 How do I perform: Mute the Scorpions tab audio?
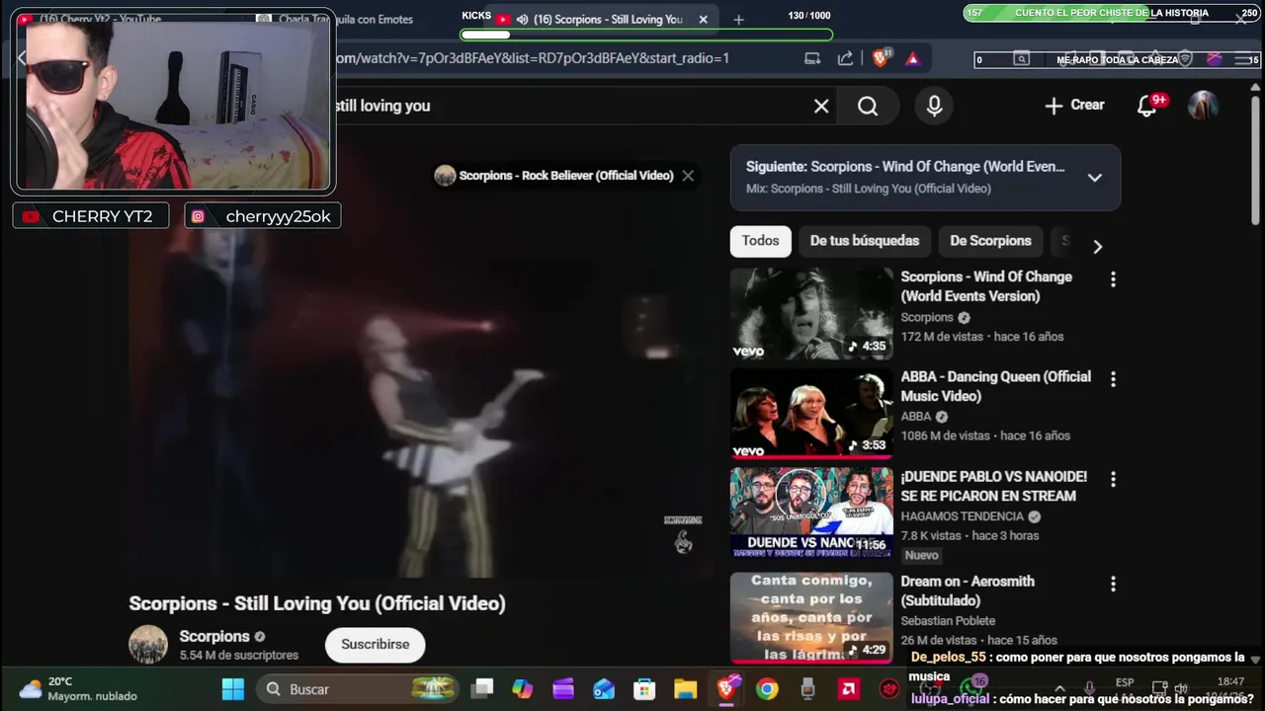coord(523,20)
